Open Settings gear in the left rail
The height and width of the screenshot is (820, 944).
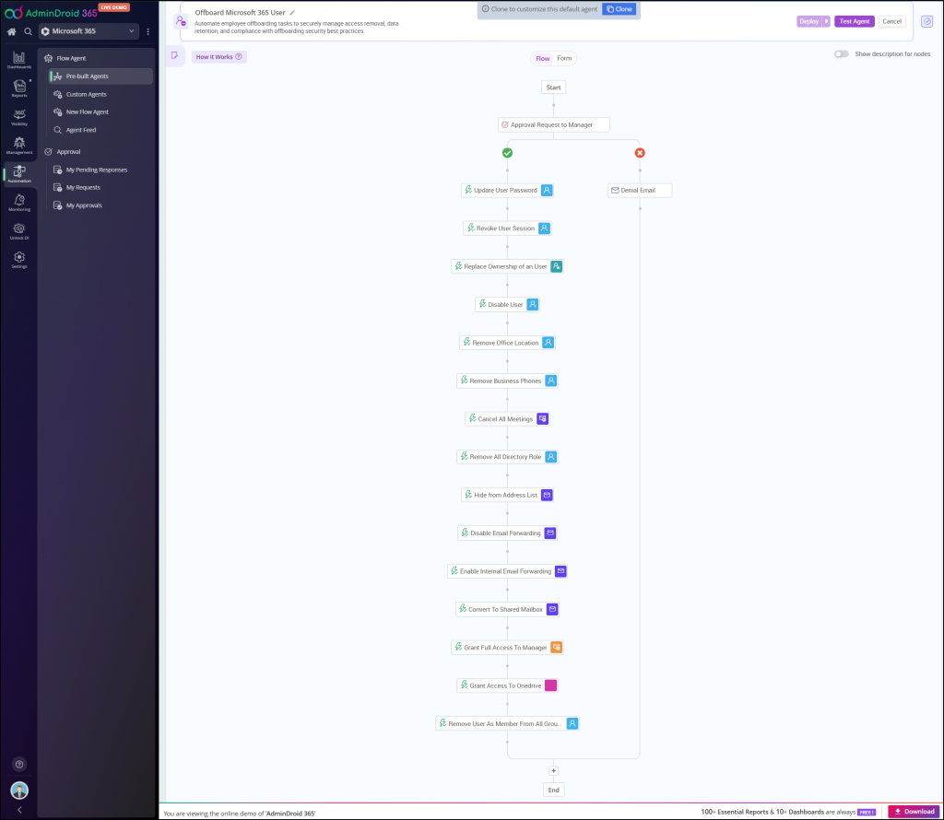[x=19, y=259]
